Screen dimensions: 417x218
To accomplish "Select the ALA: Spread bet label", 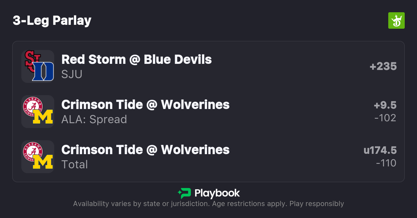I will coord(94,119).
